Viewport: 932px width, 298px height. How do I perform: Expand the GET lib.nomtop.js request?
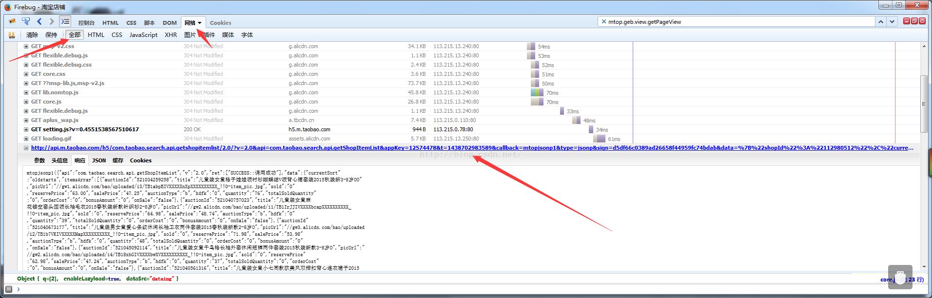click(x=26, y=92)
